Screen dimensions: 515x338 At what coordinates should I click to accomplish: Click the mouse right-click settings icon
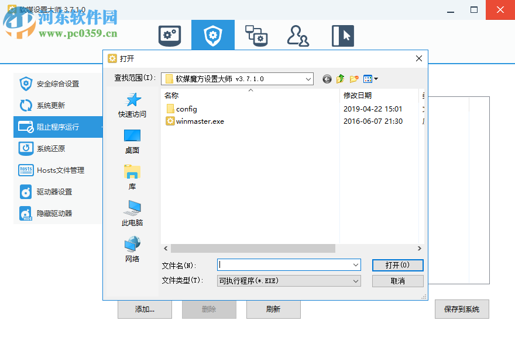[342, 35]
